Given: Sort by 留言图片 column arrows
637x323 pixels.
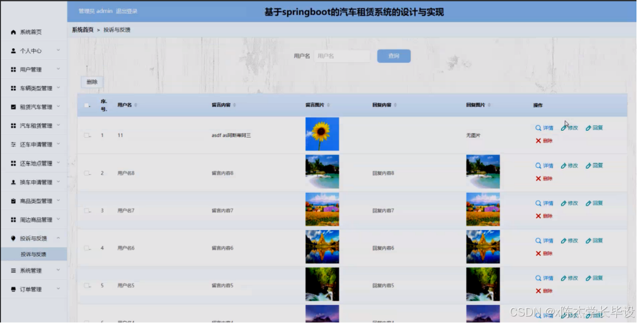Looking at the screenshot, I should point(328,105).
